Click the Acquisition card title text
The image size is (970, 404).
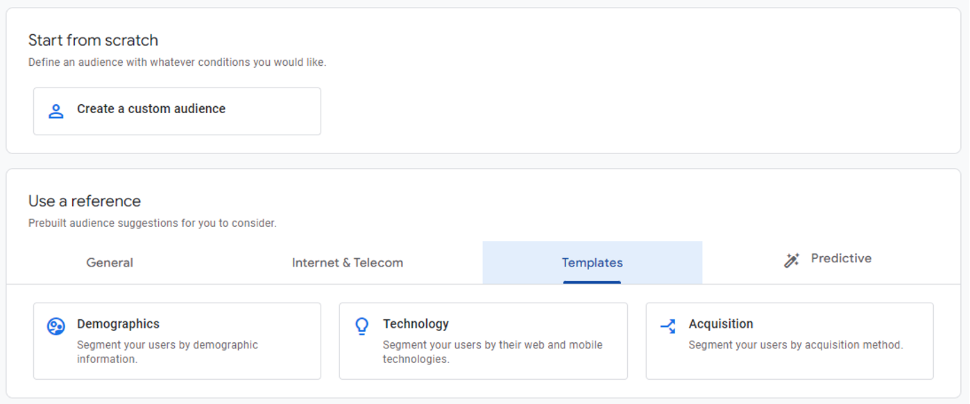point(721,323)
